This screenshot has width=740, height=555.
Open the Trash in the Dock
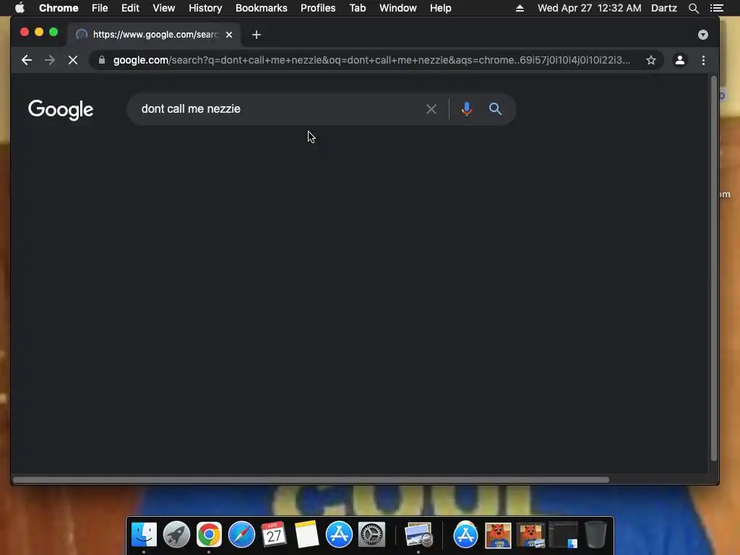coord(595,535)
